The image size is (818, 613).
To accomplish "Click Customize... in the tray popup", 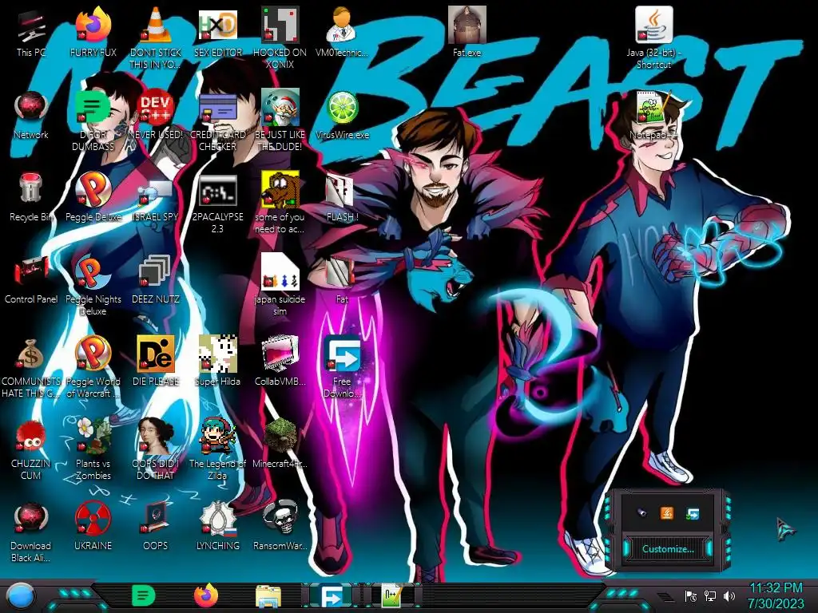I will [x=668, y=549].
